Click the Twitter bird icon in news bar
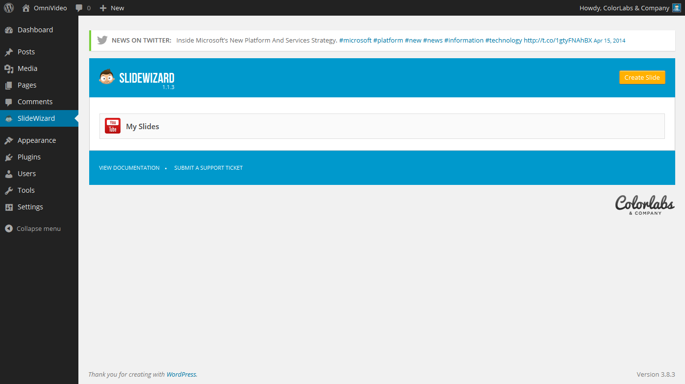The height and width of the screenshot is (384, 685). pos(102,41)
